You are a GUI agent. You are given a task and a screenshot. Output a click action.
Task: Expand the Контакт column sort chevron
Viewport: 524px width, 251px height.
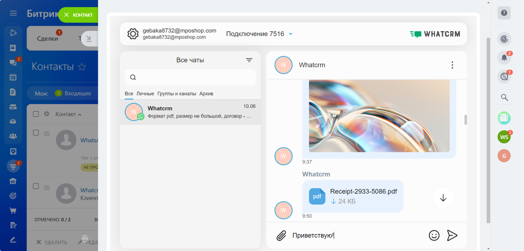coord(80,114)
